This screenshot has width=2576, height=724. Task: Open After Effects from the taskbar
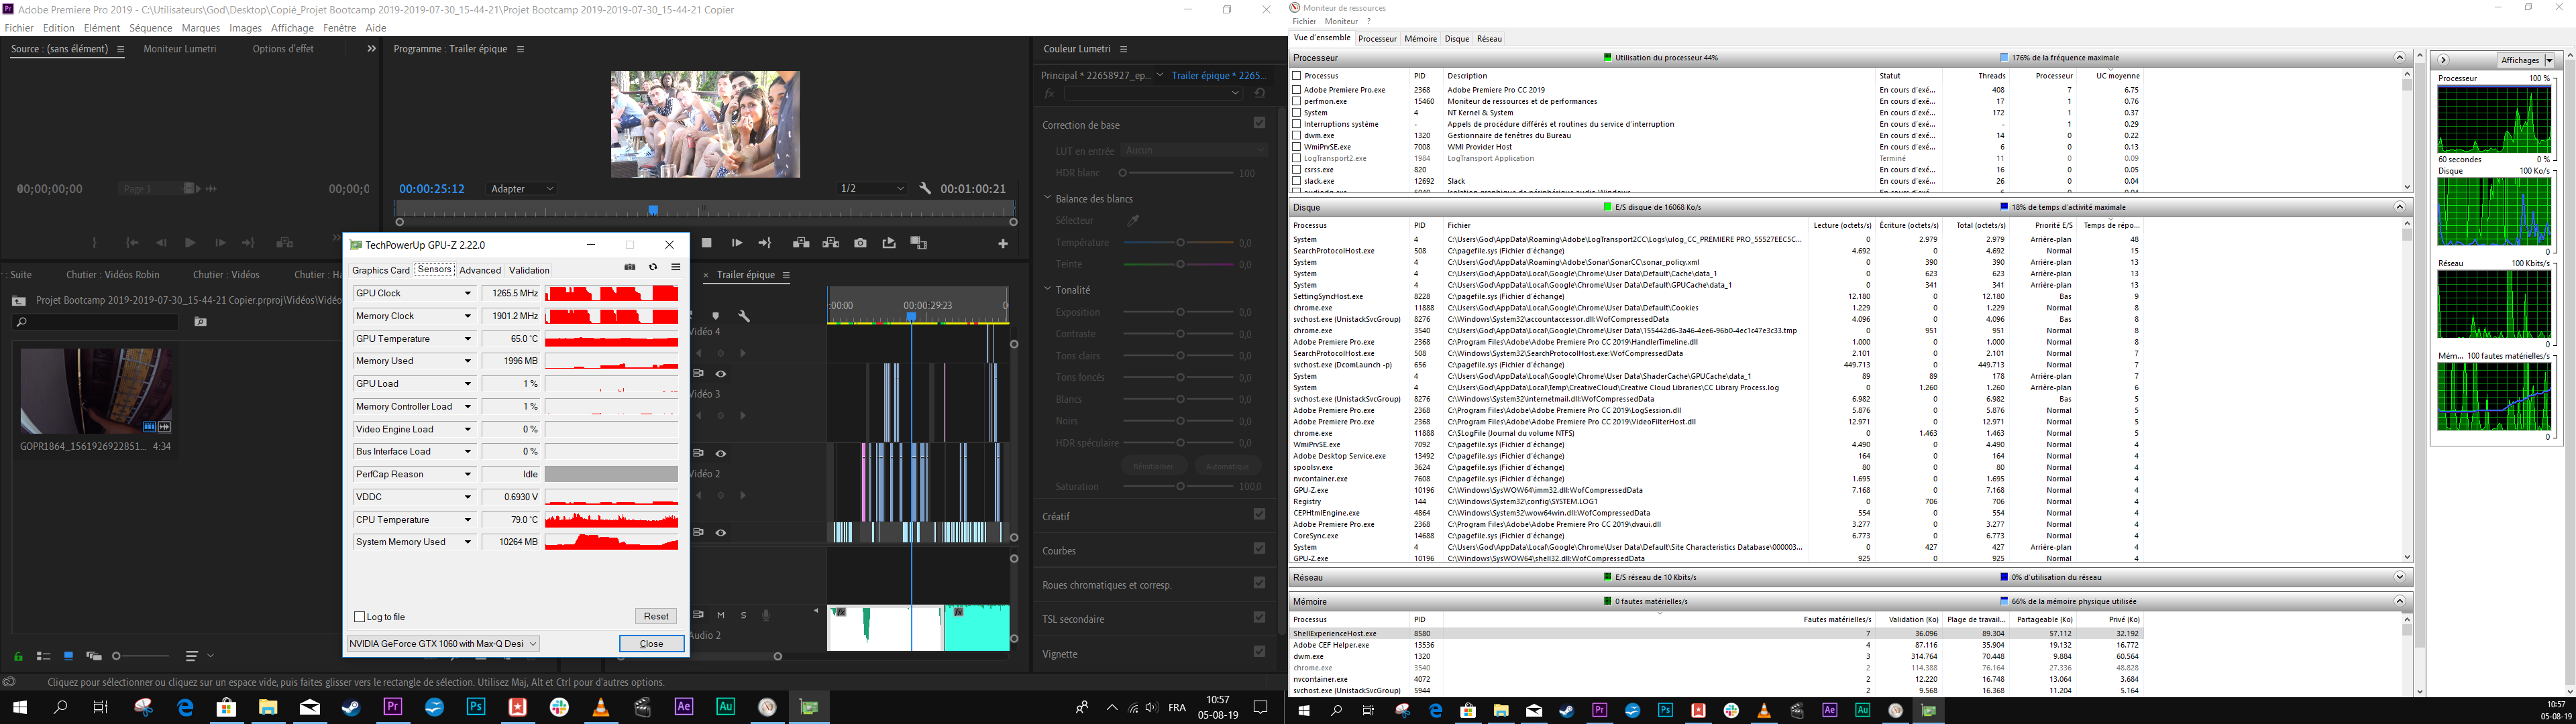click(x=684, y=707)
